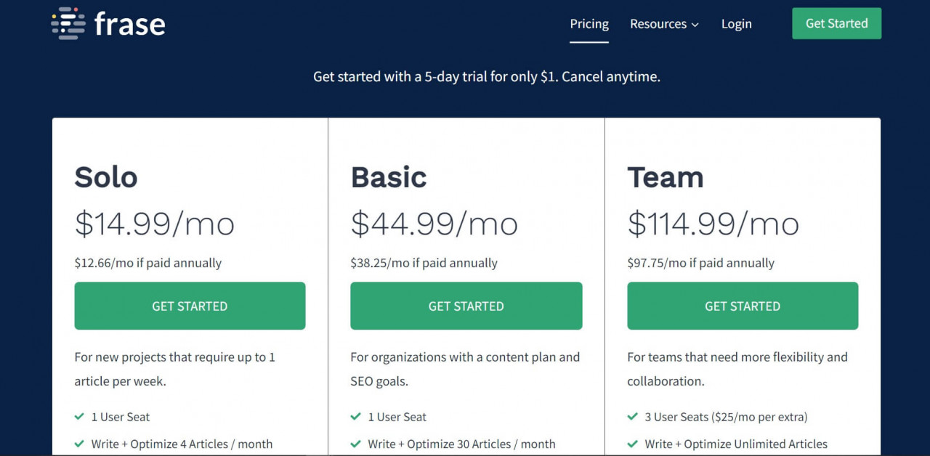Click the chevron next to Resources

(695, 25)
